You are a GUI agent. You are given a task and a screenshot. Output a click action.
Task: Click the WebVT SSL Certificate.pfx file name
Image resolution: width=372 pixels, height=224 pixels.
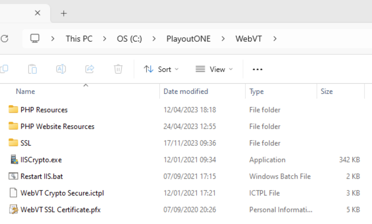(x=60, y=210)
